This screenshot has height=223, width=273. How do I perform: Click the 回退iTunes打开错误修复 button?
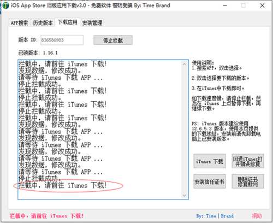pos(248,161)
